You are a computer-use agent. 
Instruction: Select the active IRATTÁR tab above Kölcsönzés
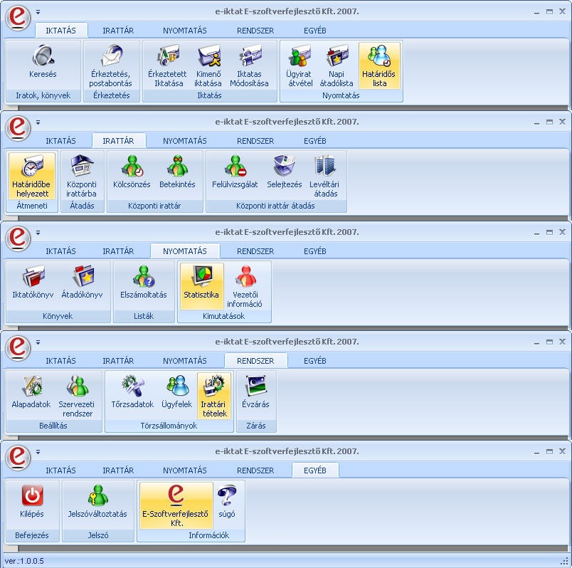pyautogui.click(x=118, y=141)
